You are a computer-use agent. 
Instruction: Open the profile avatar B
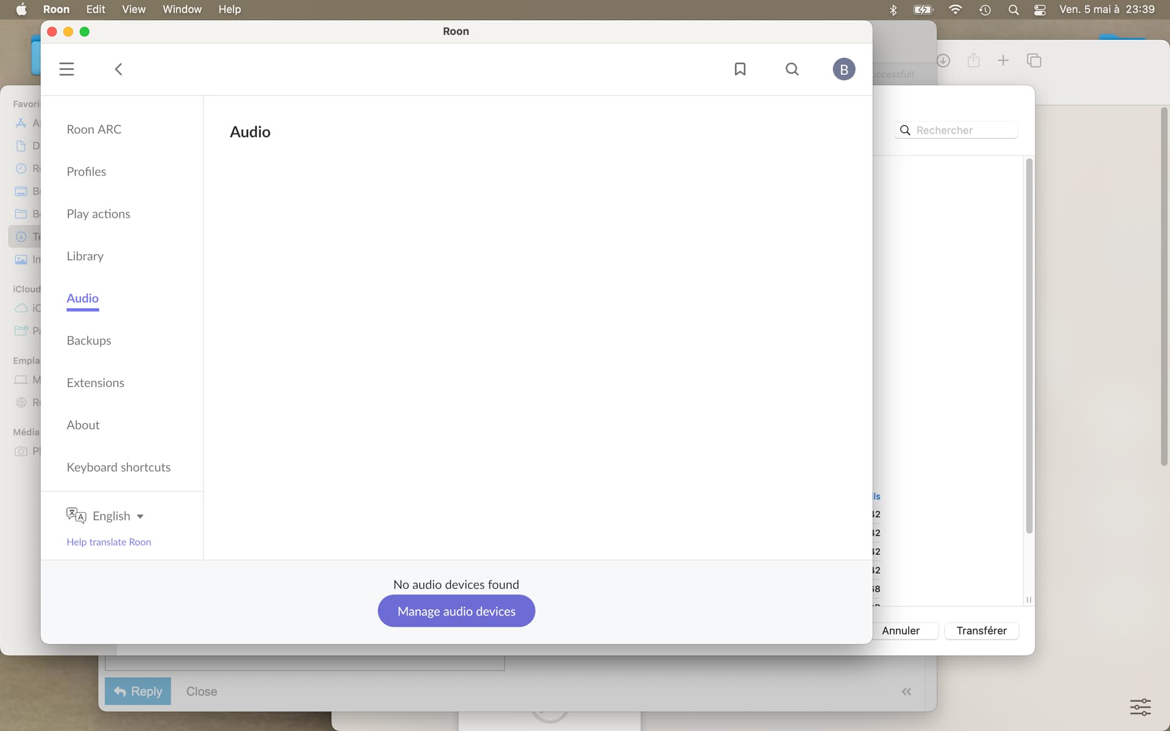(x=843, y=69)
